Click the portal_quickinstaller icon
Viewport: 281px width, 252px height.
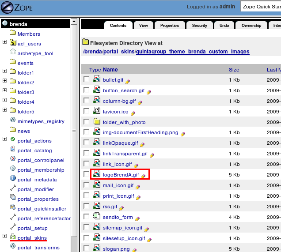tap(13, 207)
